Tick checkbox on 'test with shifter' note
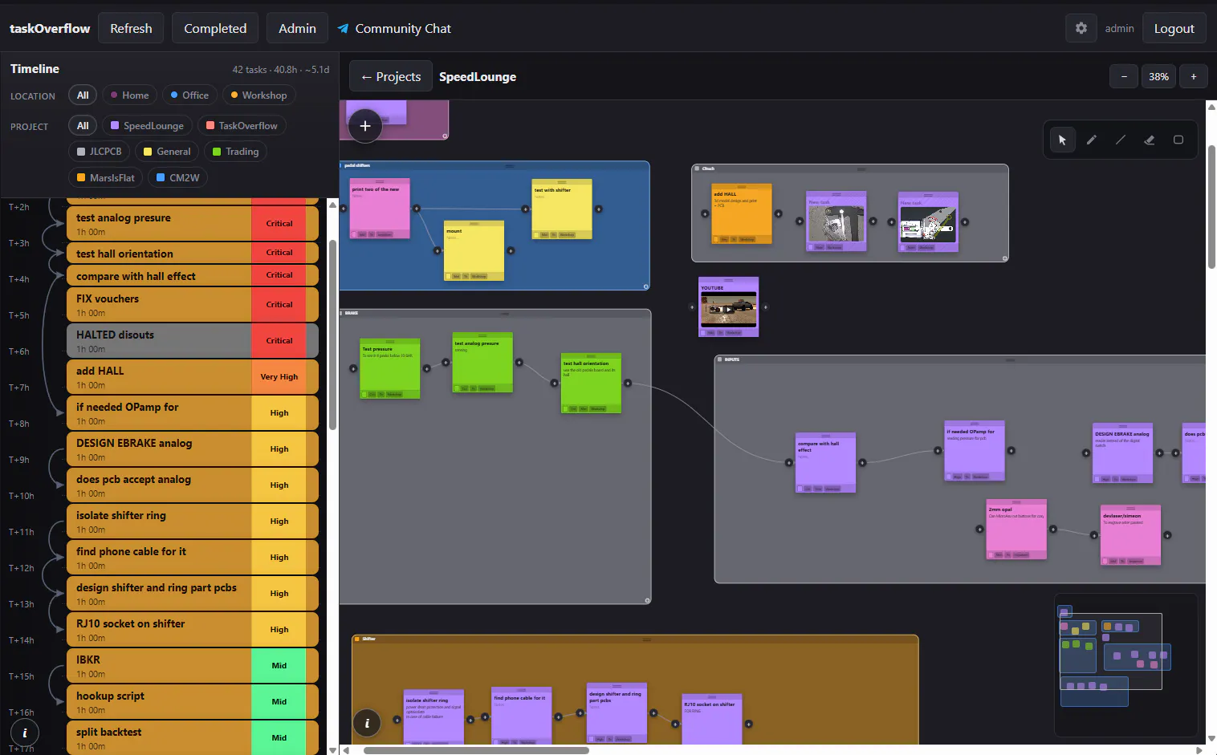The height and width of the screenshot is (755, 1217). [536, 234]
